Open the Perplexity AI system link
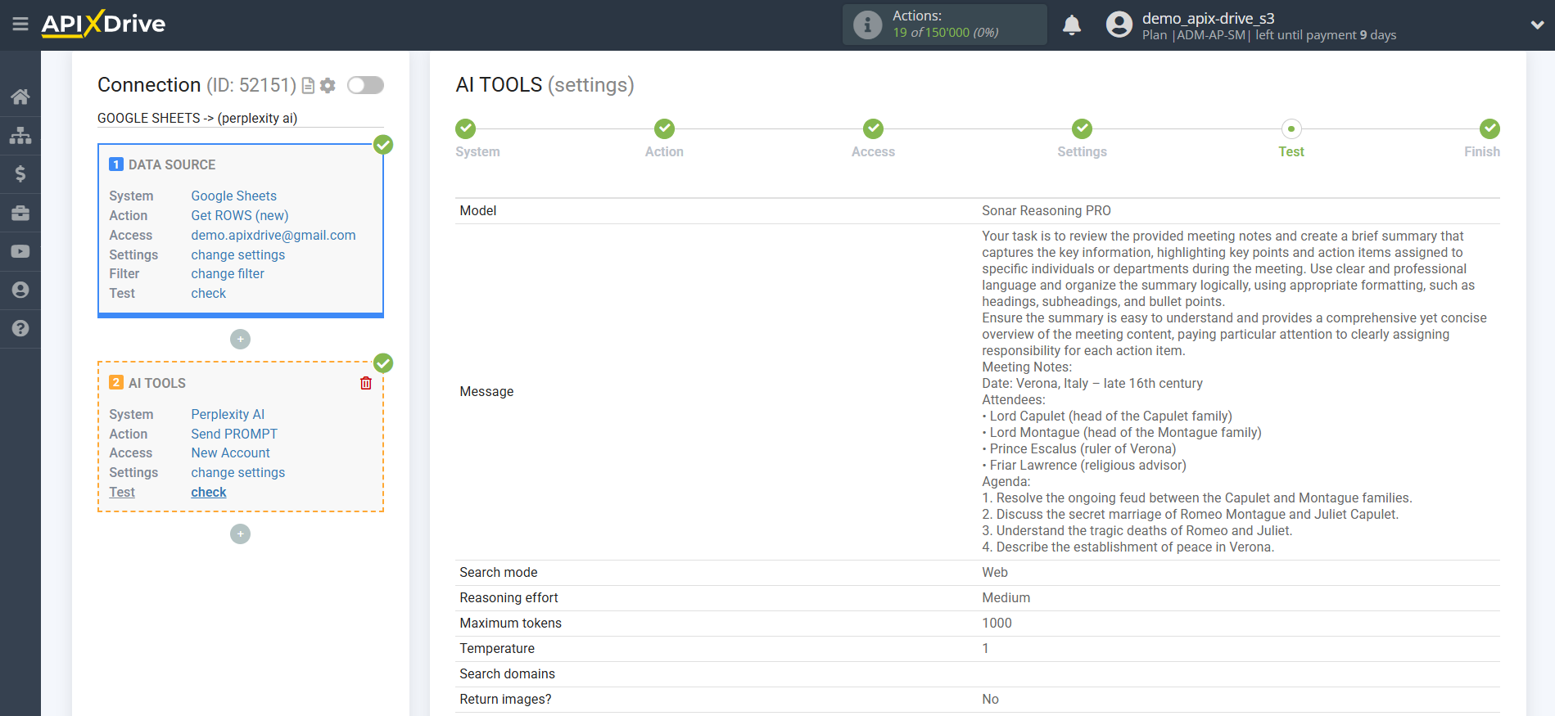 point(228,414)
